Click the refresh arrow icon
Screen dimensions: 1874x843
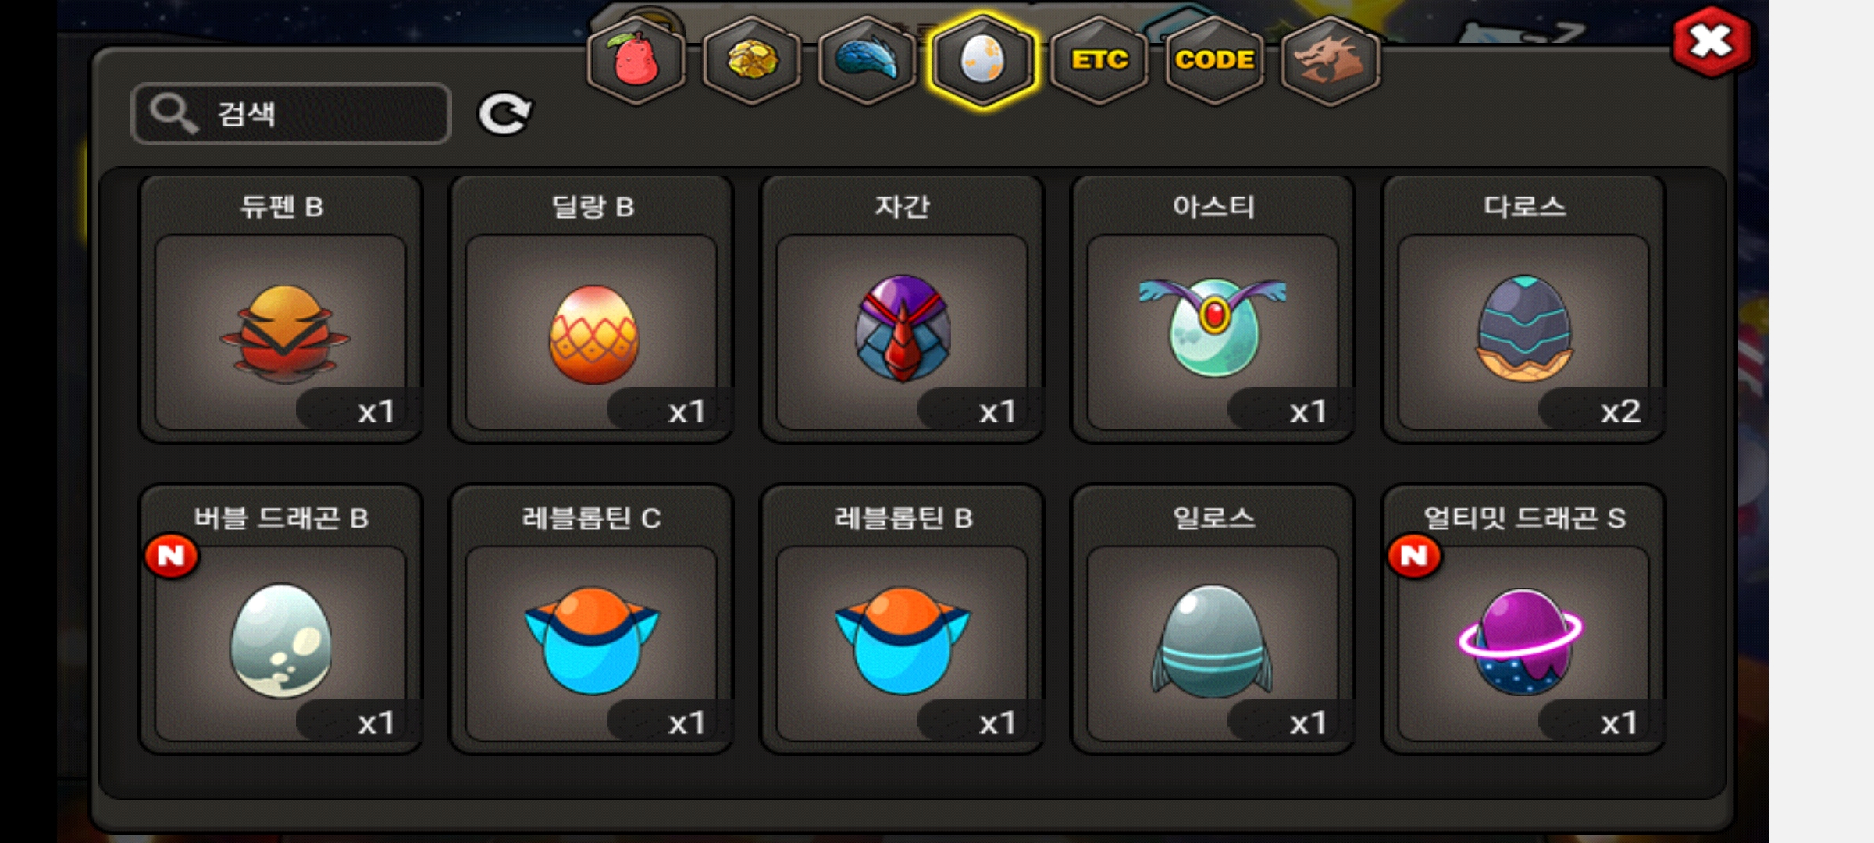tap(504, 115)
